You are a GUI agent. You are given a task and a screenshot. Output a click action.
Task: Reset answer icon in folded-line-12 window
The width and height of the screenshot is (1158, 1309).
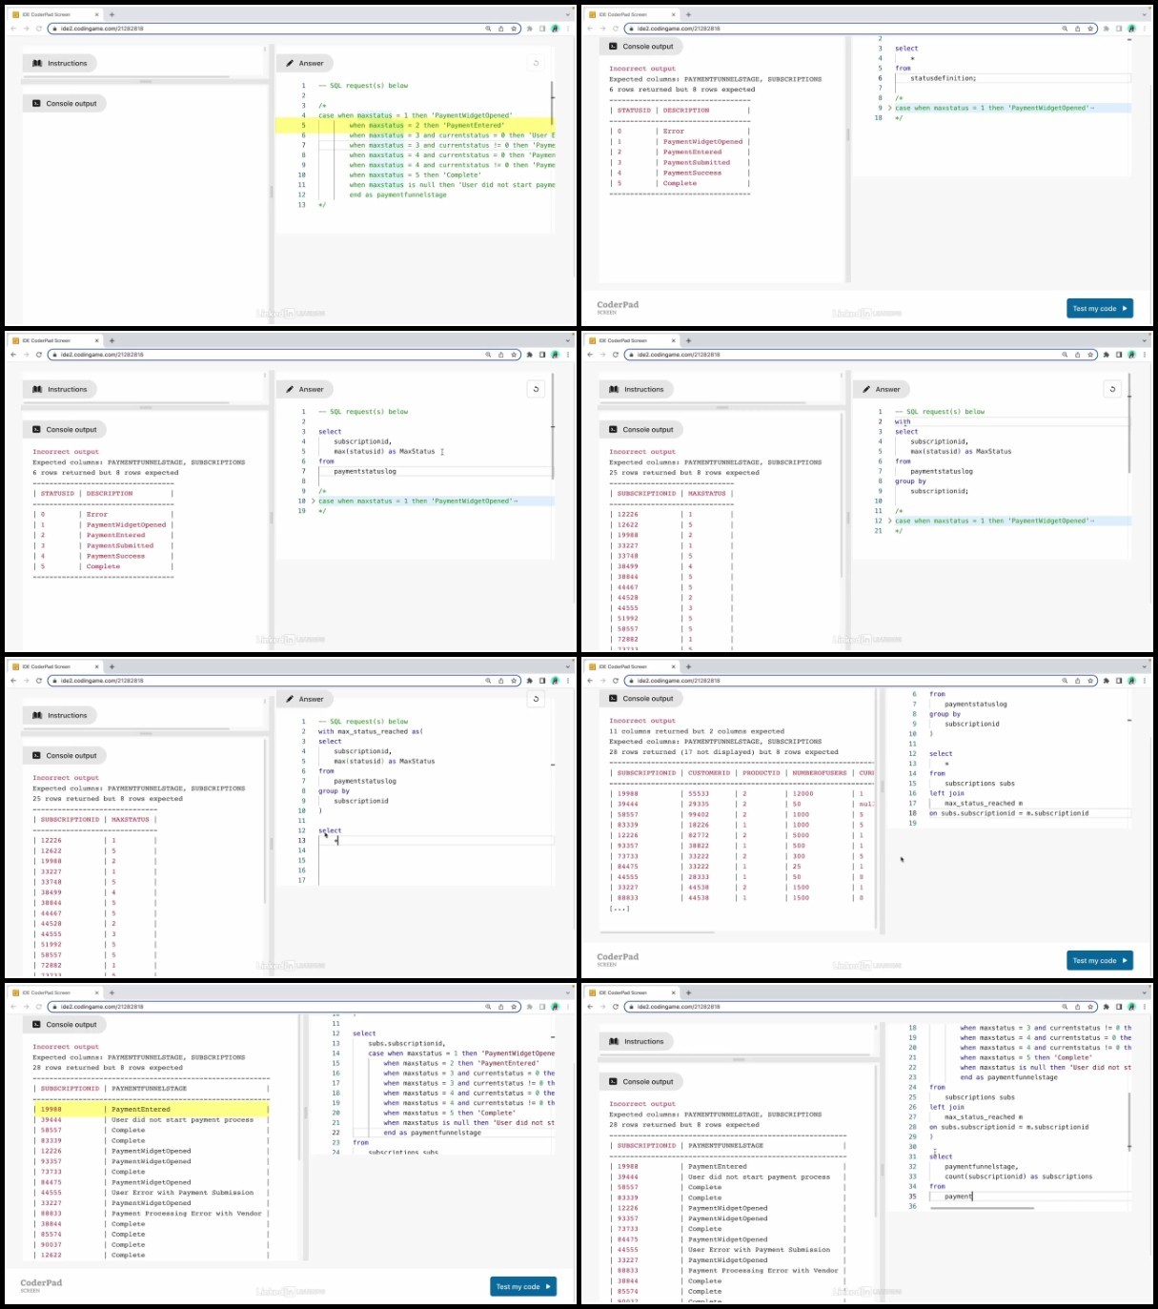tap(1112, 389)
